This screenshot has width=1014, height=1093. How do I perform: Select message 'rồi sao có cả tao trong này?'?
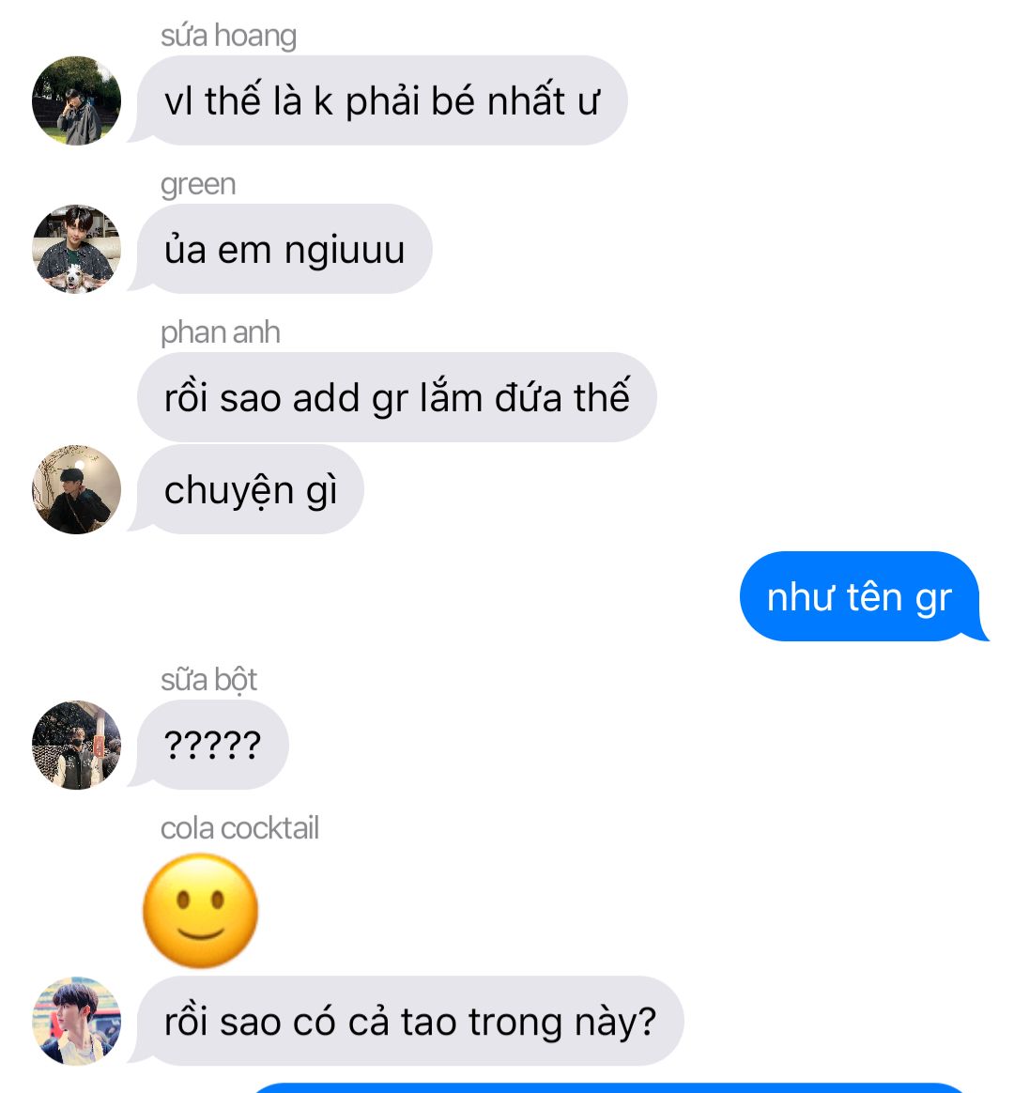pos(409,1021)
